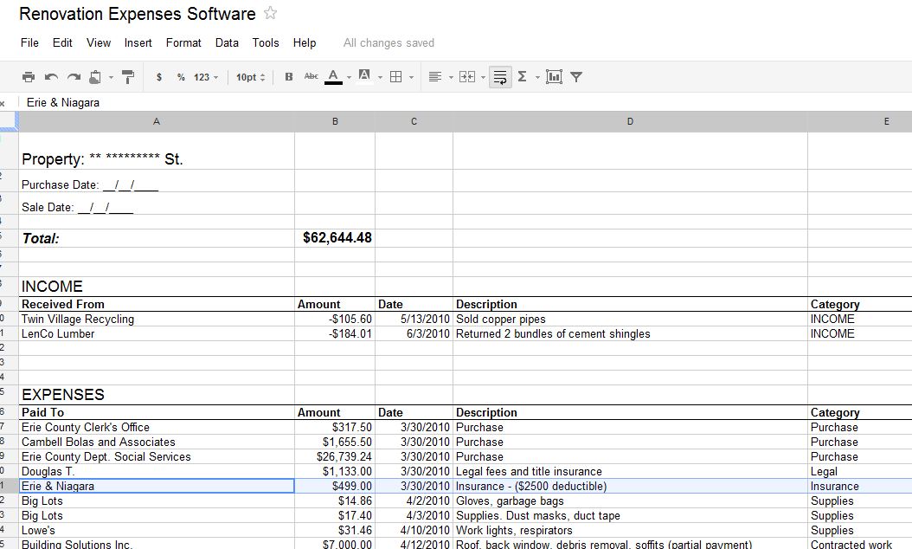Expand the 123 number format dropdown

pyautogui.click(x=206, y=77)
